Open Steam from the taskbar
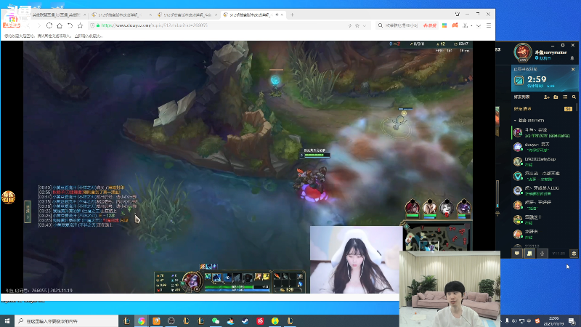Image resolution: width=581 pixels, height=327 pixels. coord(245,321)
